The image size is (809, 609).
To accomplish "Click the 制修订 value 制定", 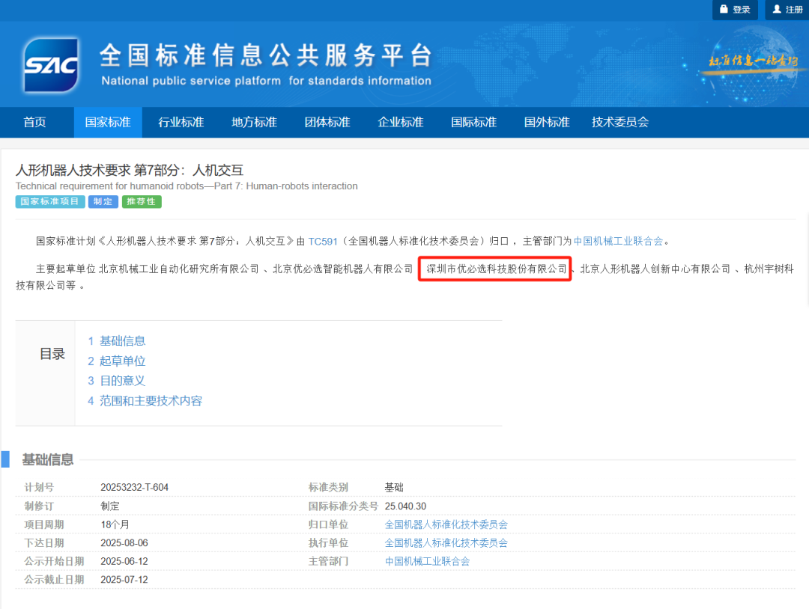I will [110, 507].
